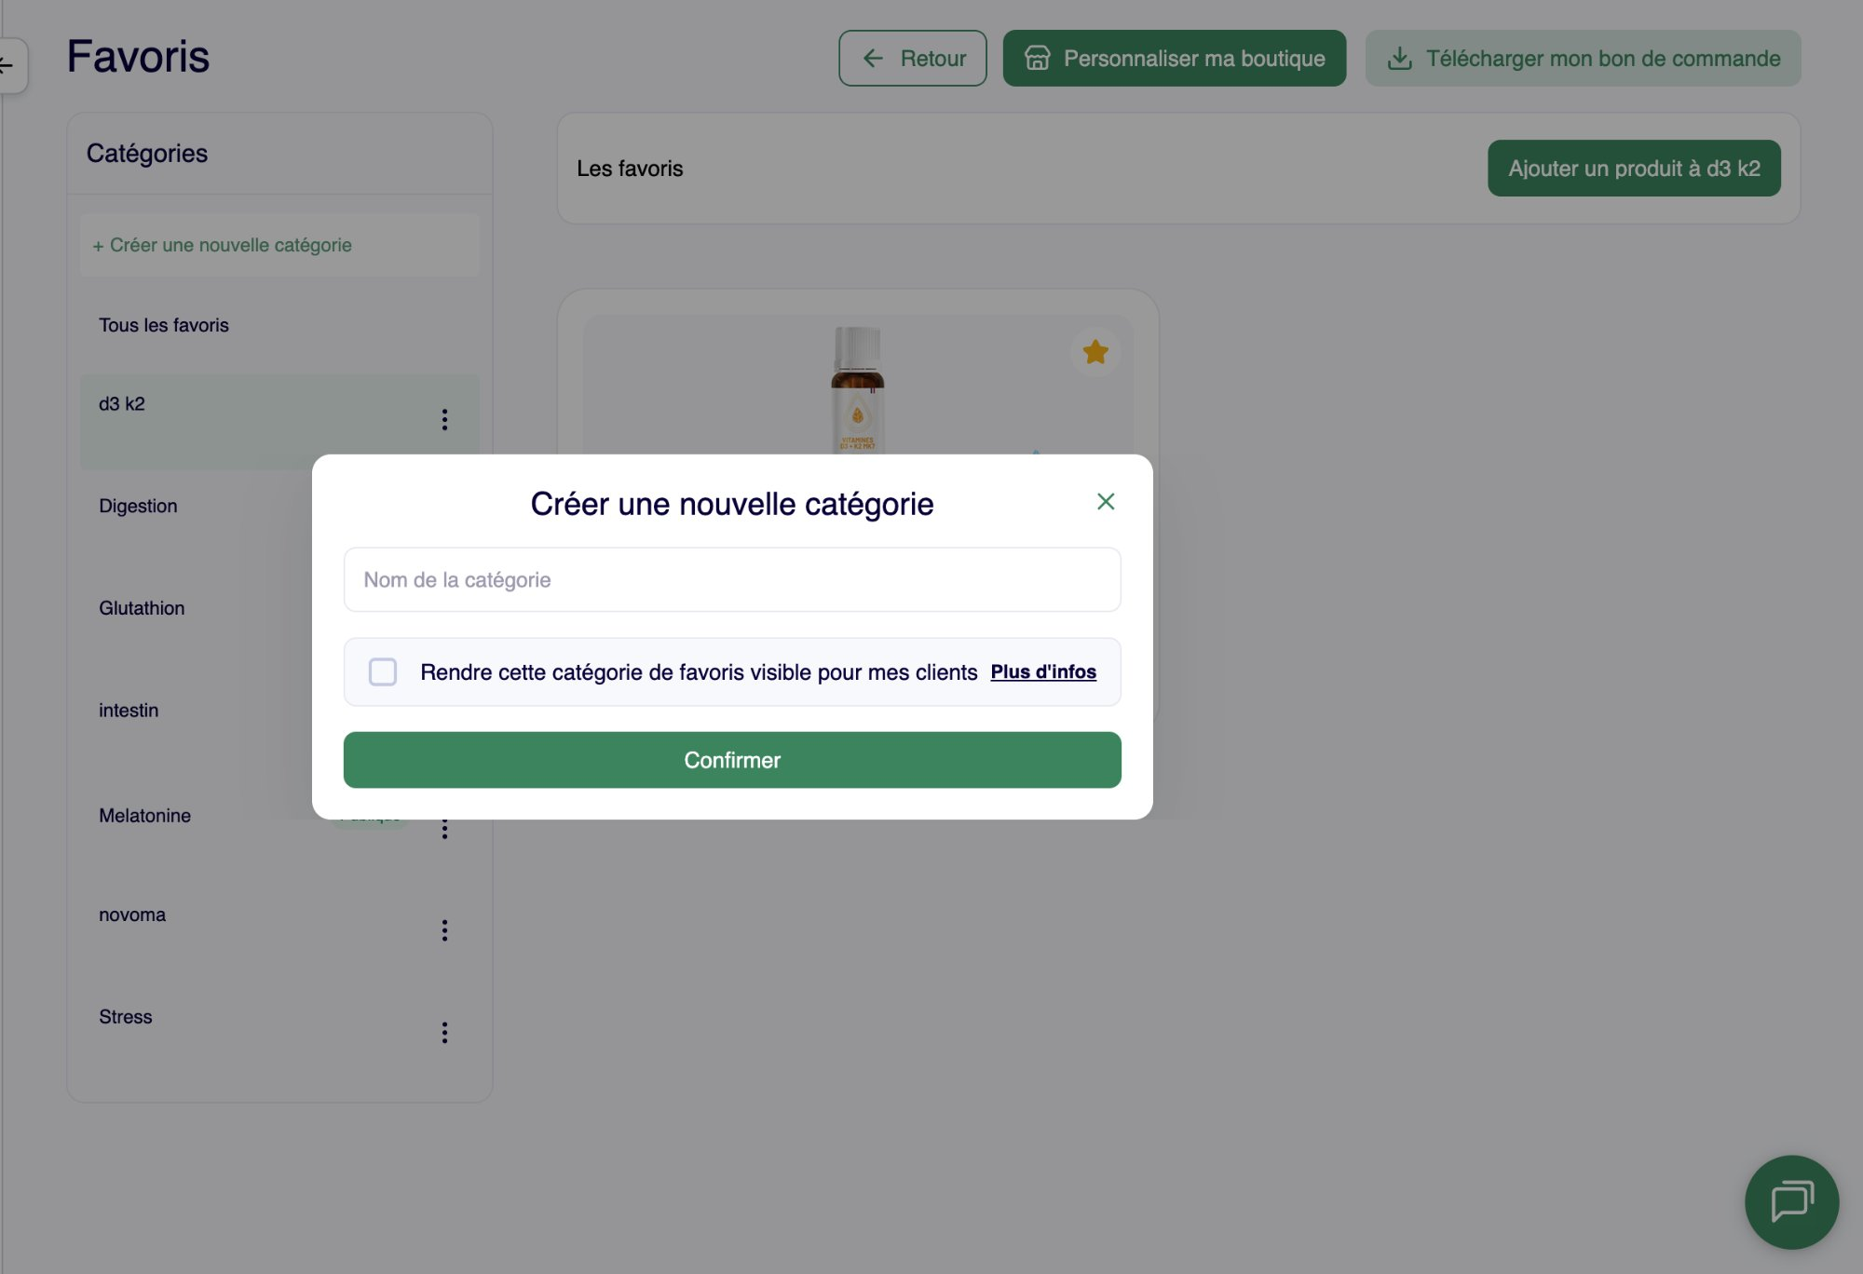1863x1274 pixels.
Task: Open the kebab menu next to d3 k2
Action: coord(444,420)
